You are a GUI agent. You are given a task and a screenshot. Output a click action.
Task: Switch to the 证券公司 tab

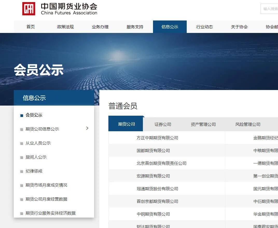click(x=163, y=124)
